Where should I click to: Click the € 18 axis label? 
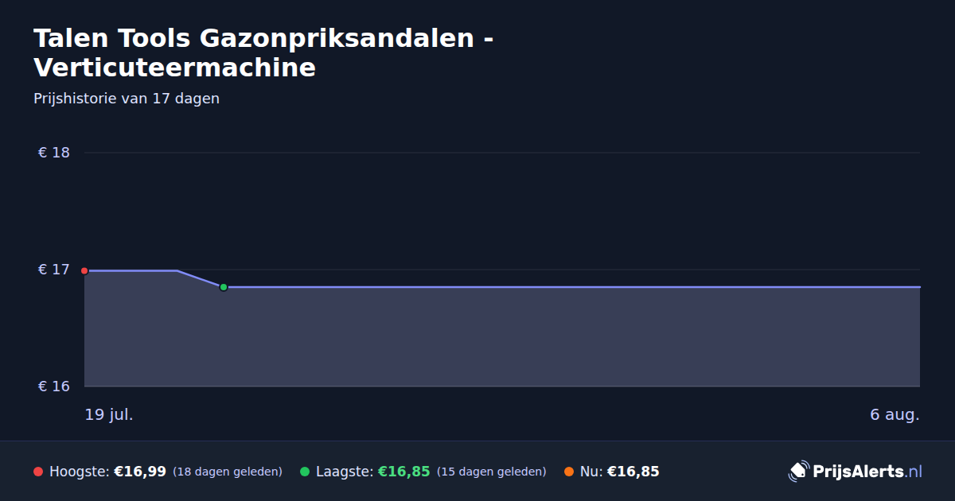pyautogui.click(x=54, y=153)
